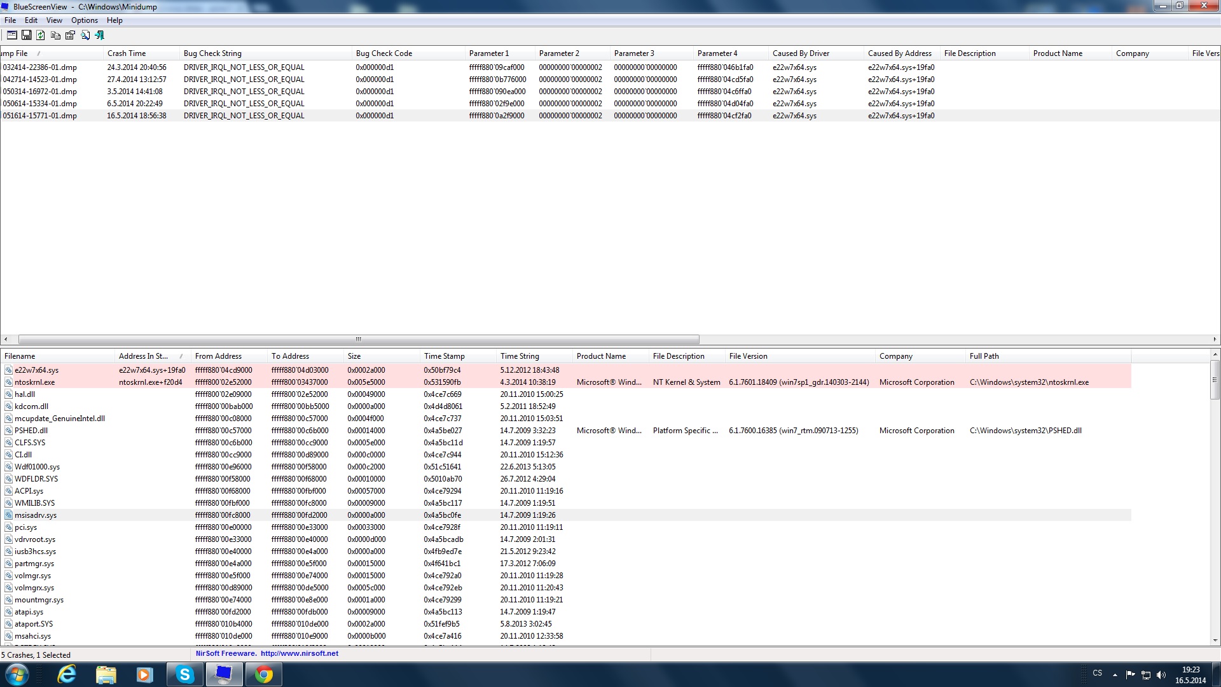The height and width of the screenshot is (687, 1221).
Task: Click the Refresh toolbar icon
Action: tap(41, 36)
